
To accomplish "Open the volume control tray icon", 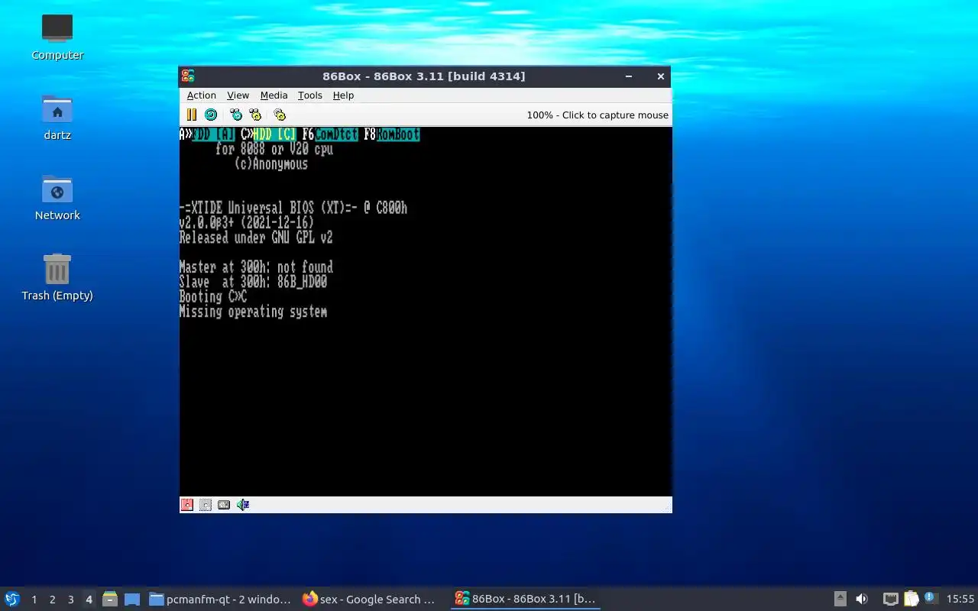I will click(862, 600).
